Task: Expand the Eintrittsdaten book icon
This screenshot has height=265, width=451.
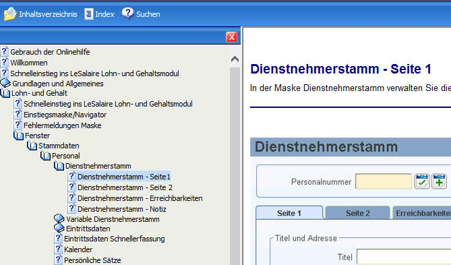Action: (x=59, y=228)
